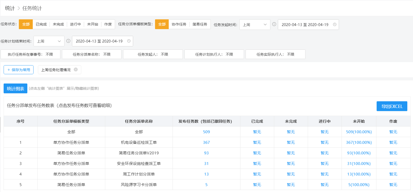Click breadcrumb chevron between 统计 and 任务统计

coord(19,8)
